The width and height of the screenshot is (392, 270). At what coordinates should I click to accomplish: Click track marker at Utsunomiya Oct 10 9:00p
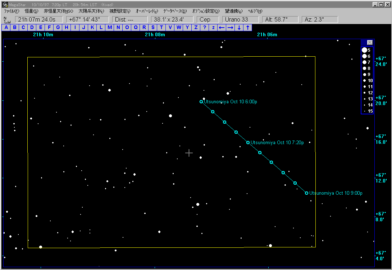click(306, 193)
